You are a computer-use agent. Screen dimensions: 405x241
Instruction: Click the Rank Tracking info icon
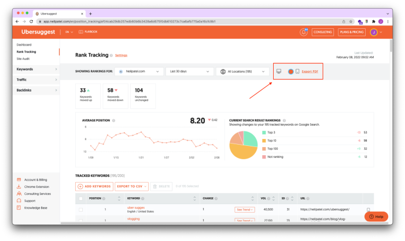tap(111, 55)
